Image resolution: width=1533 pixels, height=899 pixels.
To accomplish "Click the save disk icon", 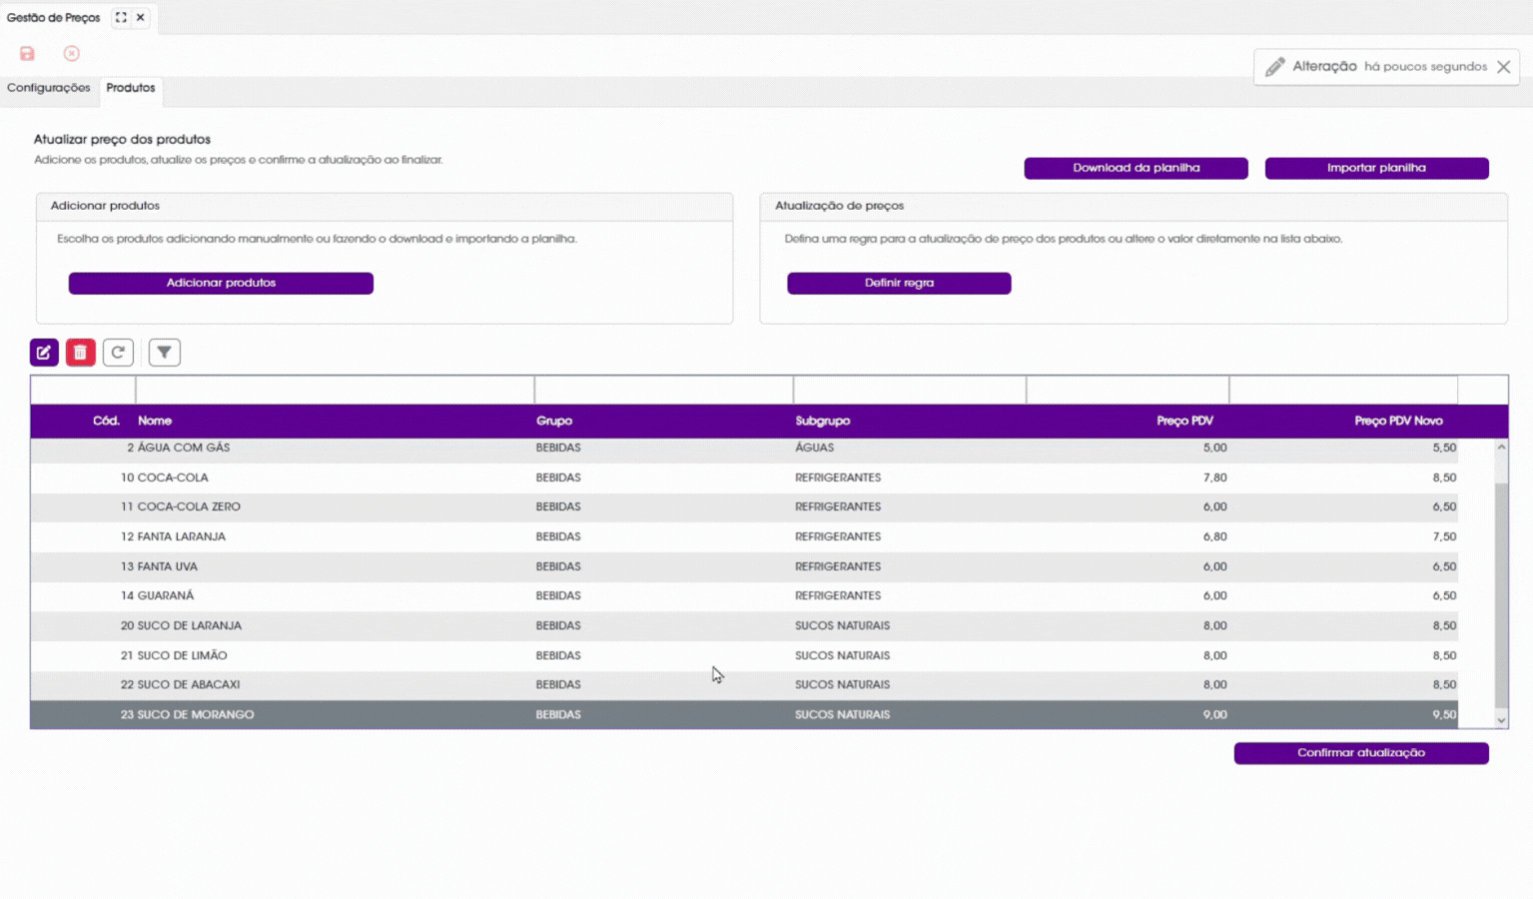I will point(27,54).
